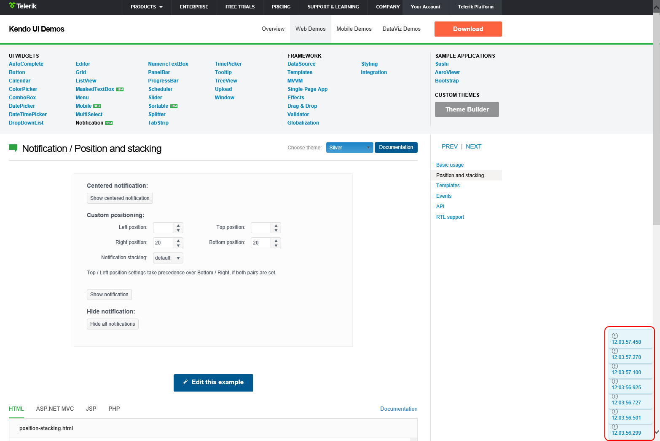Open the Notification stacking dropdown
660x441 pixels.
168,258
